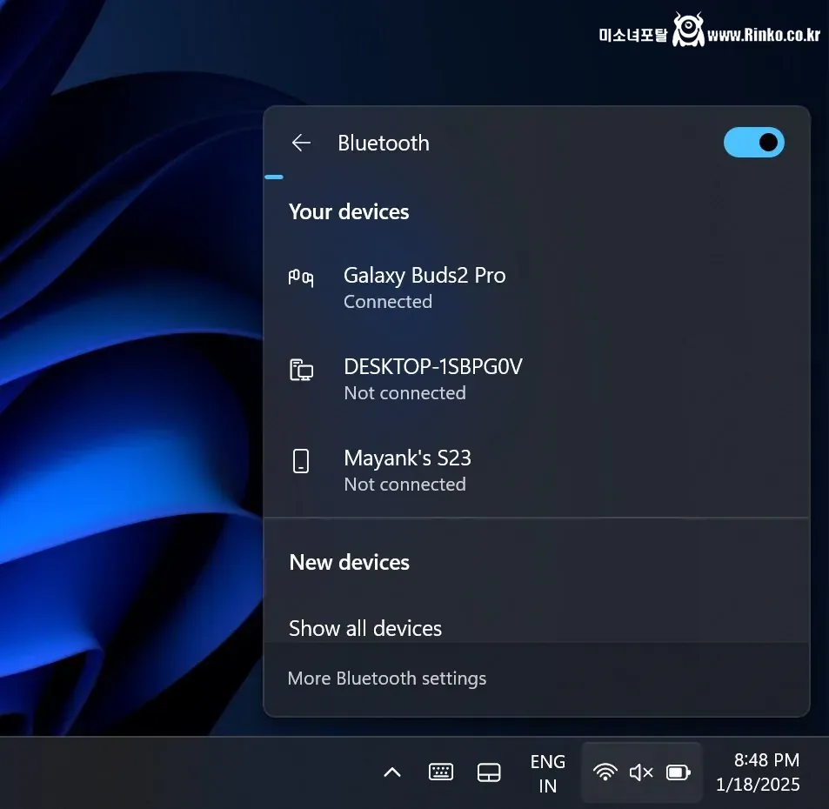829x809 pixels.
Task: Click the back arrow in Bluetooth panel
Action: tap(301, 144)
